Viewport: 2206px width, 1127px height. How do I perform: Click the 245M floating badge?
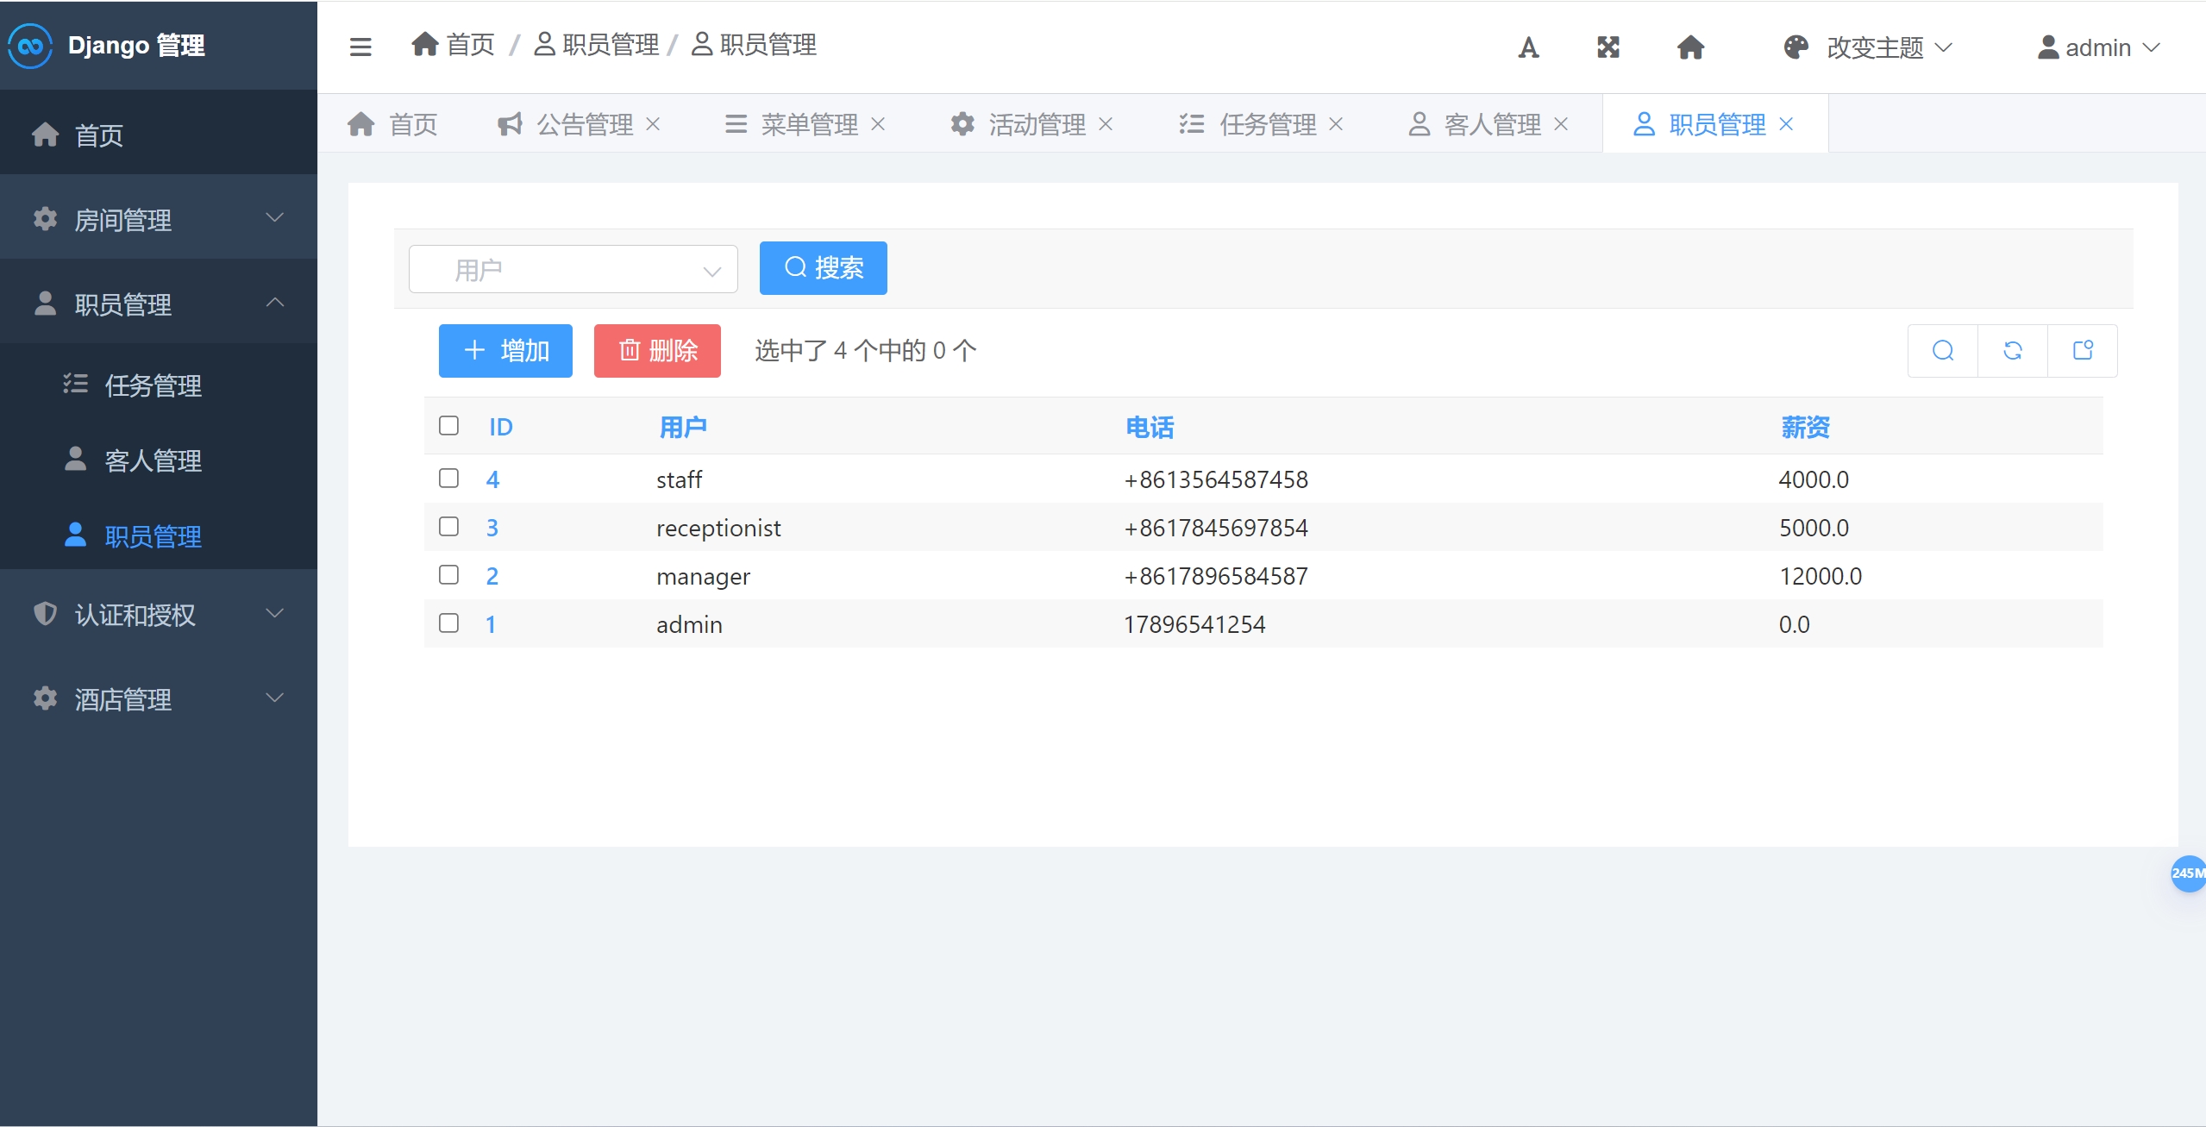point(2188,873)
